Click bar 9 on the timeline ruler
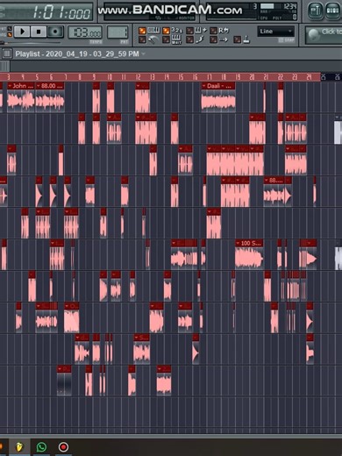 tap(94, 77)
